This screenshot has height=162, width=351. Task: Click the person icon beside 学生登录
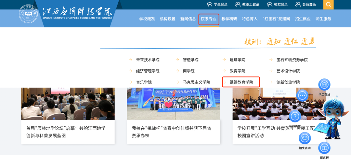click(x=209, y=5)
